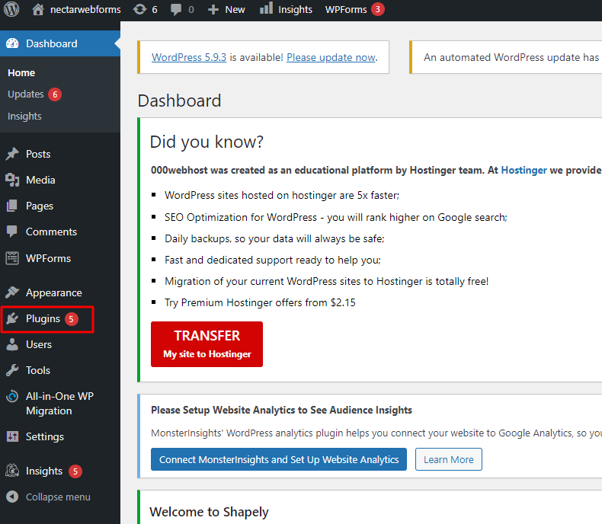This screenshot has width=602, height=524.
Task: Open the updates refresh icon in admin bar
Action: (139, 9)
